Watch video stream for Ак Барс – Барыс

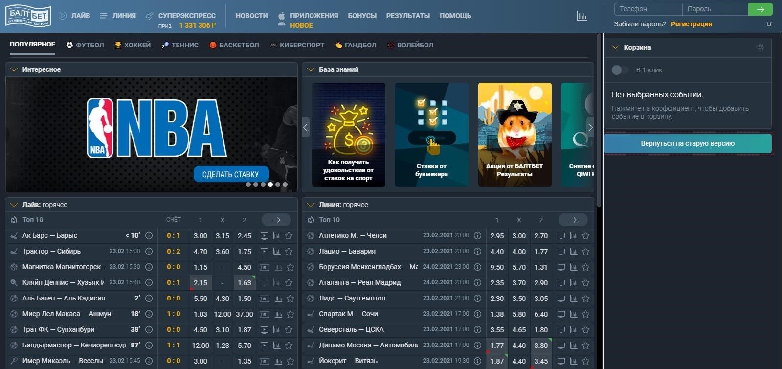point(264,236)
